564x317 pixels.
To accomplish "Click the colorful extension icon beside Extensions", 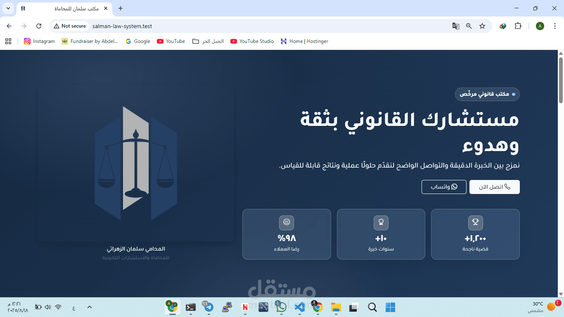I will (503, 26).
